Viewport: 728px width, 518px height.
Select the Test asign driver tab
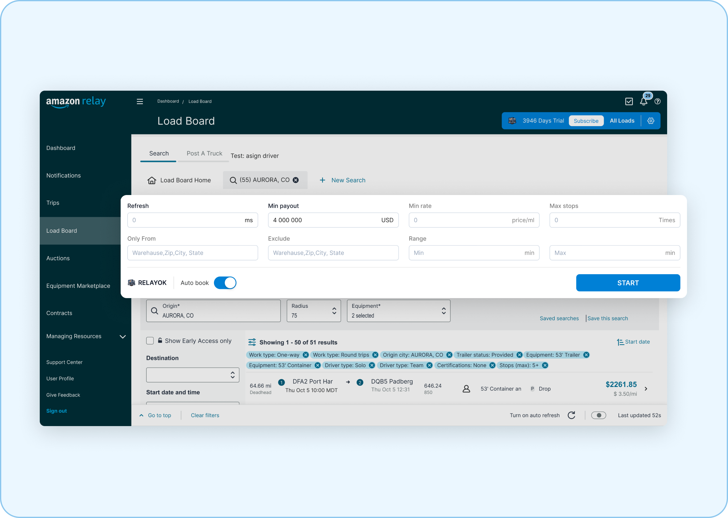tap(254, 155)
